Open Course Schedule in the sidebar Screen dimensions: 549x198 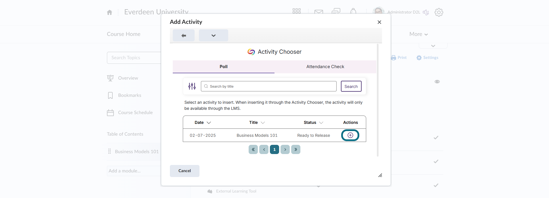[x=135, y=113]
